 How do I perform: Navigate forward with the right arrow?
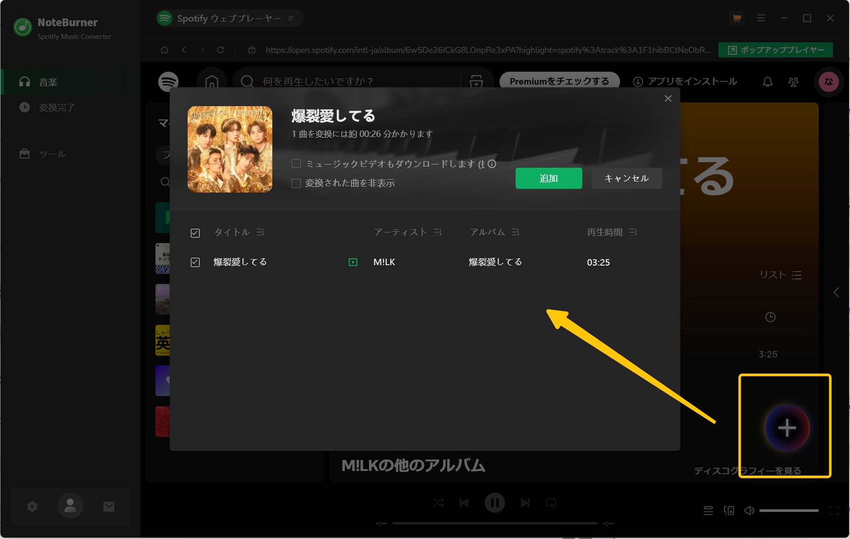[202, 50]
